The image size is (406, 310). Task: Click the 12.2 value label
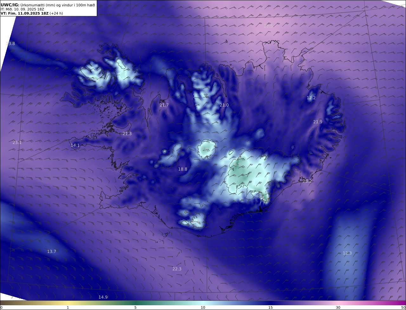click(x=311, y=98)
